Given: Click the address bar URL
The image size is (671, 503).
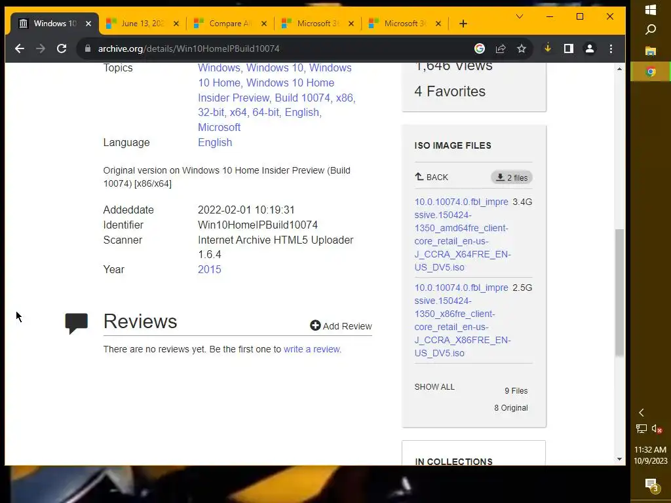Looking at the screenshot, I should pos(189,48).
